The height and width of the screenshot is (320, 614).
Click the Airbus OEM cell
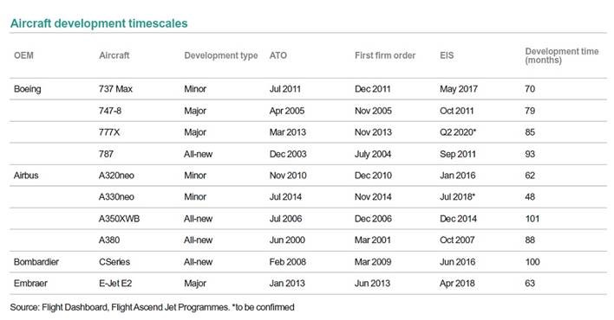click(x=26, y=176)
